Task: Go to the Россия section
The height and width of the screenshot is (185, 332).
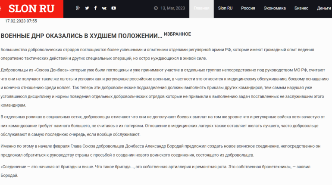Action: (x=248, y=8)
